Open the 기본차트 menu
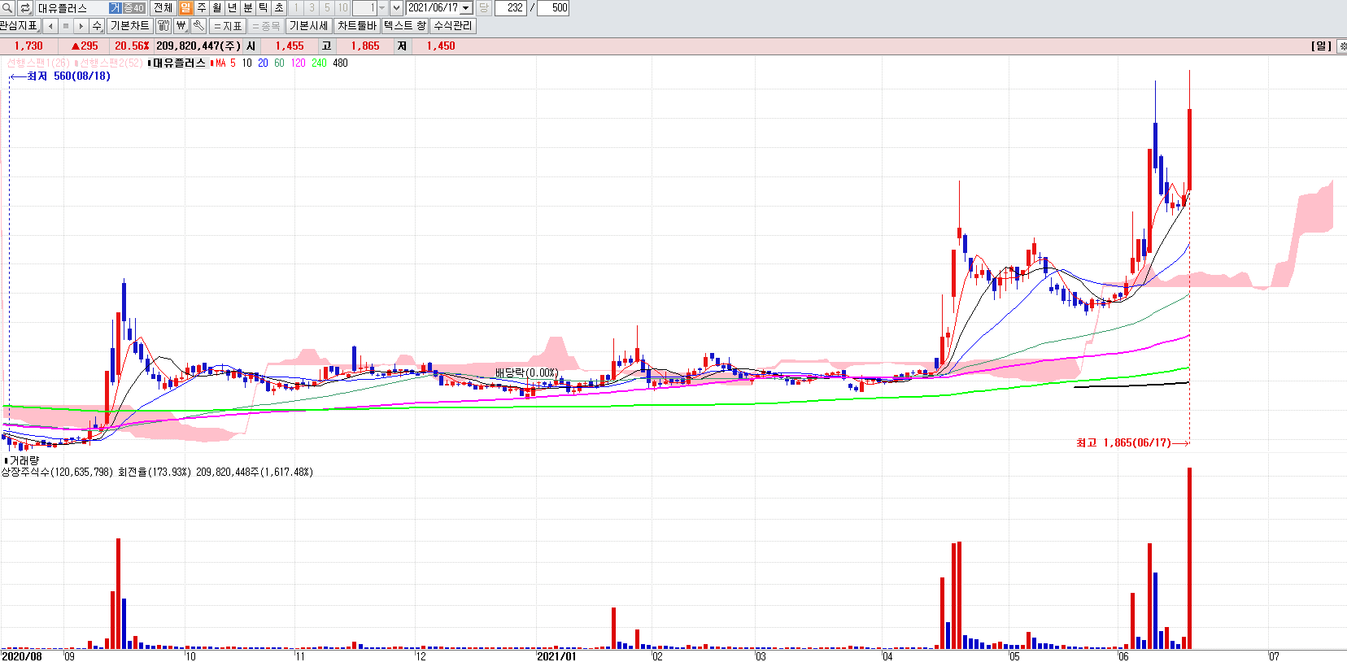Viewport: 1347px width, 662px height. [130, 26]
